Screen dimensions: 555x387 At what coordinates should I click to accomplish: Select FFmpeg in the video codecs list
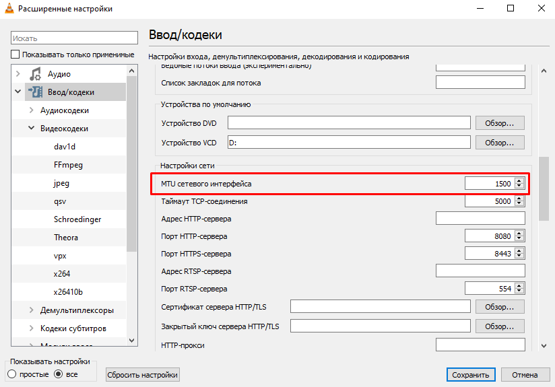coord(68,165)
